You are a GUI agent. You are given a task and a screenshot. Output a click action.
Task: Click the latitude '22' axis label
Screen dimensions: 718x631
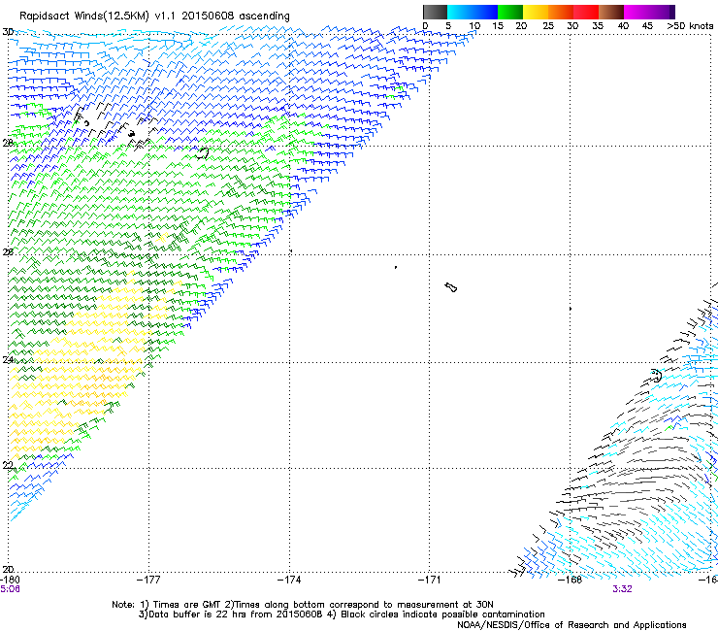tap(8, 465)
